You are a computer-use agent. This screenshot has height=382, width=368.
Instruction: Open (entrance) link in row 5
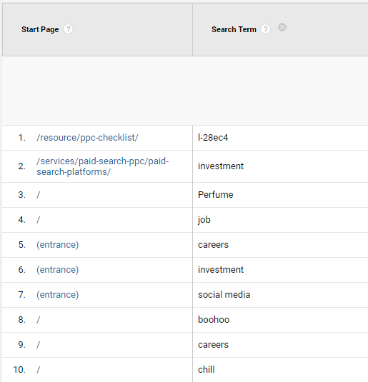(x=58, y=245)
